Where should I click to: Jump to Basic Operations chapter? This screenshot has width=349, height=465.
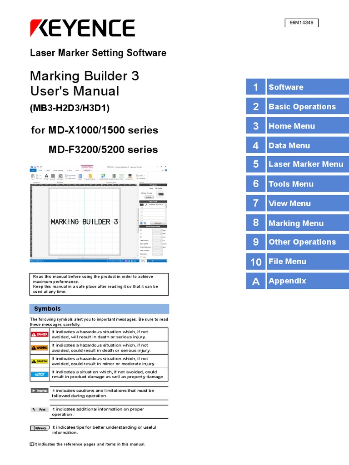(297, 106)
